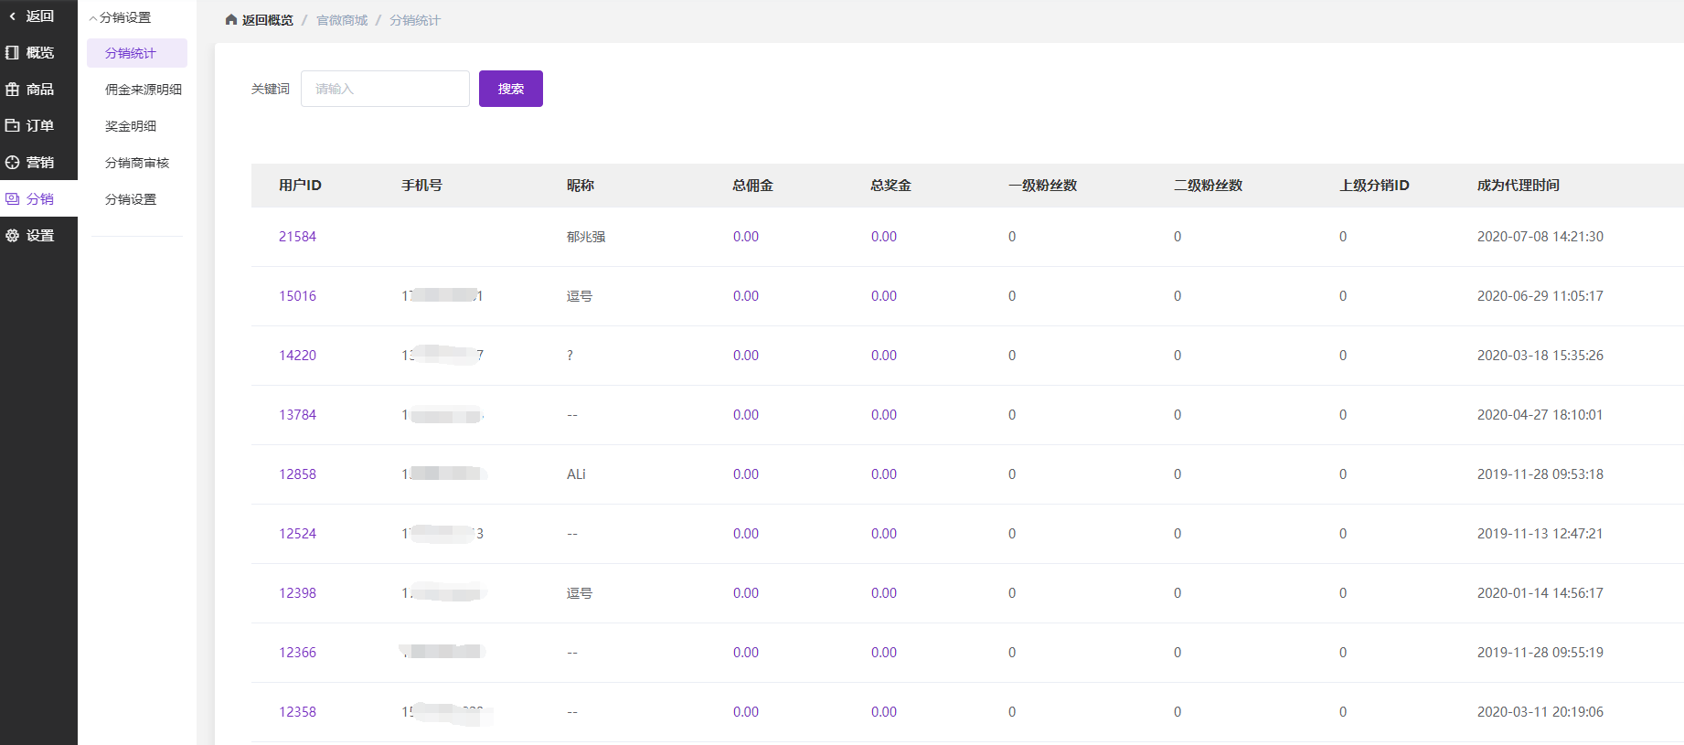1684x745 pixels.
Task: Open user ID 15016 link
Action: 297,296
